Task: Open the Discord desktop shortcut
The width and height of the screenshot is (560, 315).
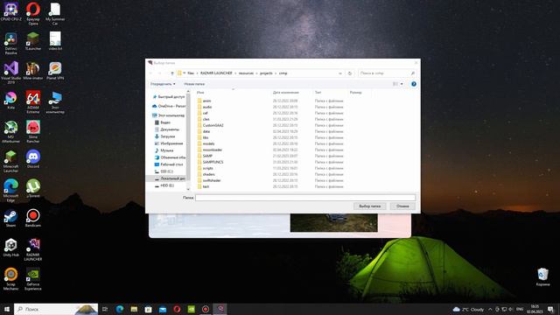Action: (x=33, y=159)
